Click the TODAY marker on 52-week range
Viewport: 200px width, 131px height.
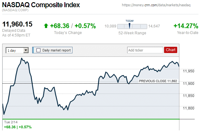(x=129, y=26)
